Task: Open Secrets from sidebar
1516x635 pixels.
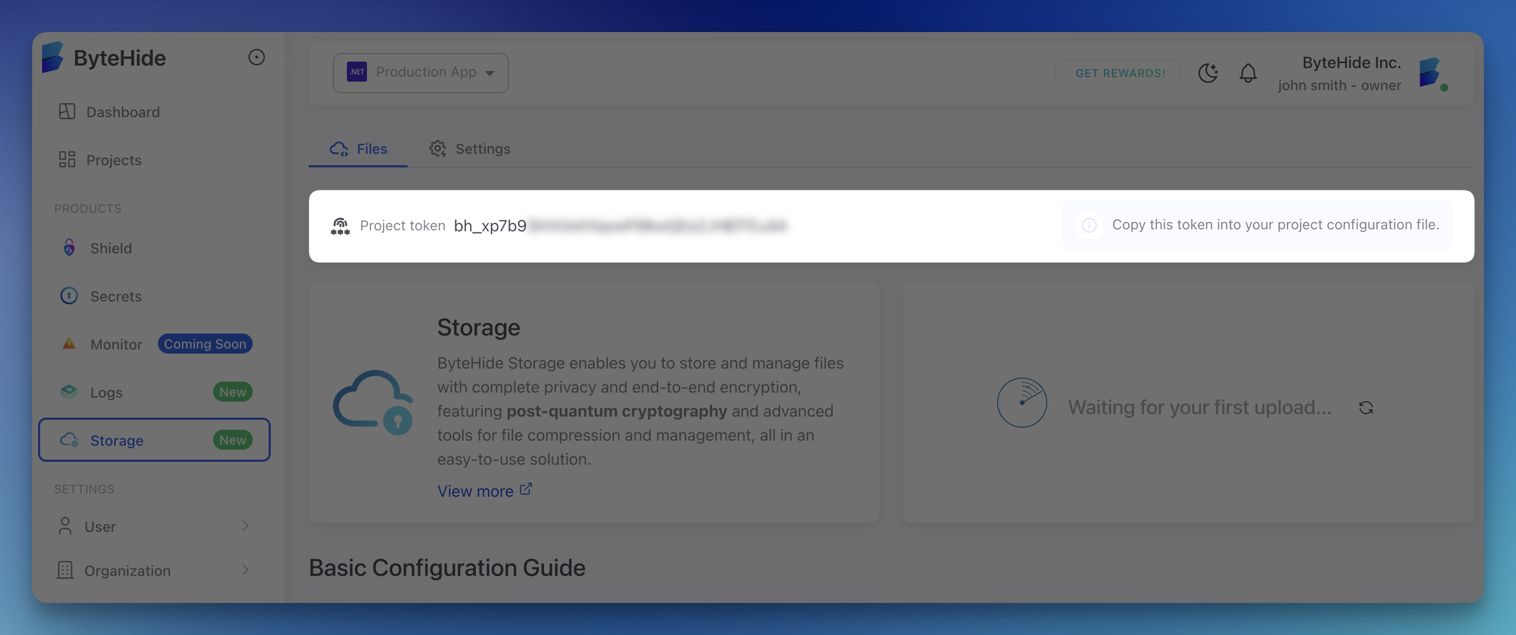Action: coord(115,296)
